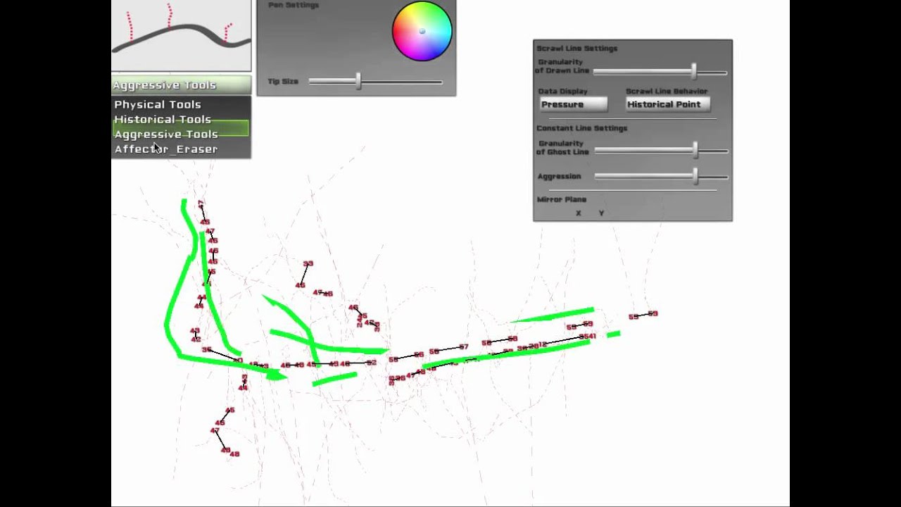Click the Granularity of Ghost Line slider handle
This screenshot has height=507, width=901.
pyautogui.click(x=695, y=151)
